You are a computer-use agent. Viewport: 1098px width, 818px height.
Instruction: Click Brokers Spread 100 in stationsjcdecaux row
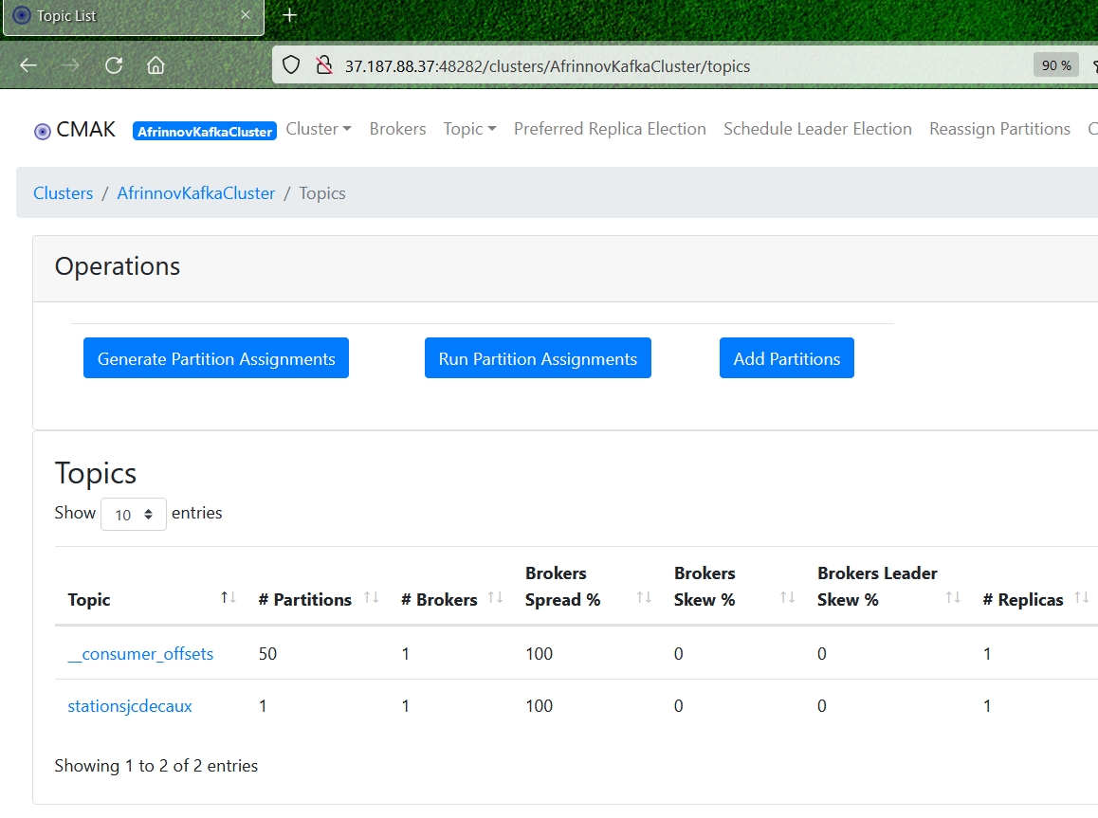[540, 706]
